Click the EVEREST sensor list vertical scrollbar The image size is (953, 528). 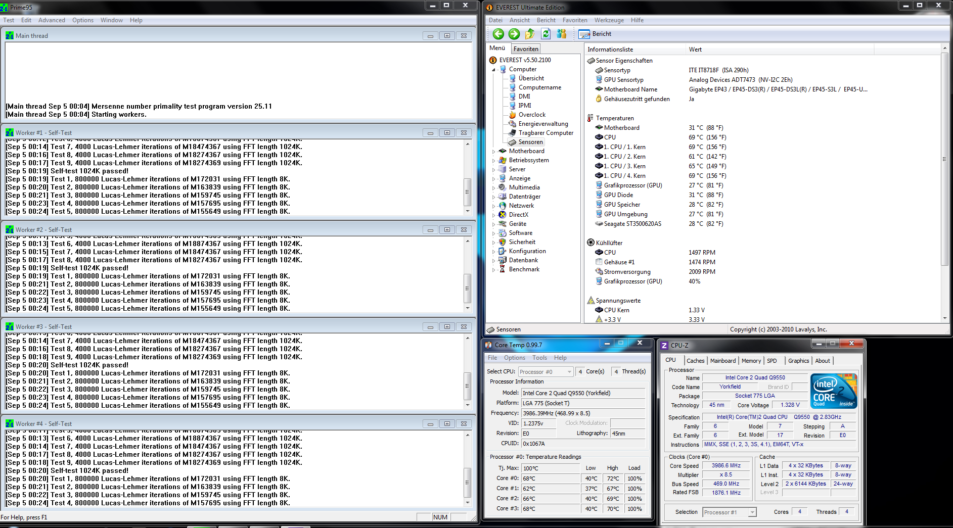pos(944,183)
